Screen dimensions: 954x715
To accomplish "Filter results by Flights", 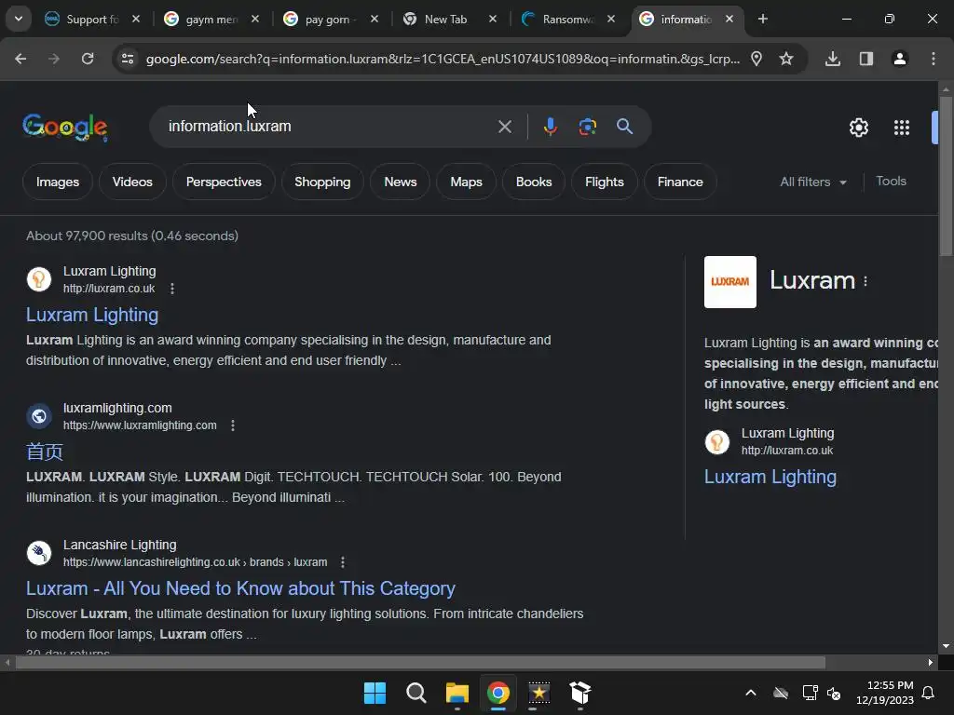I will (604, 182).
